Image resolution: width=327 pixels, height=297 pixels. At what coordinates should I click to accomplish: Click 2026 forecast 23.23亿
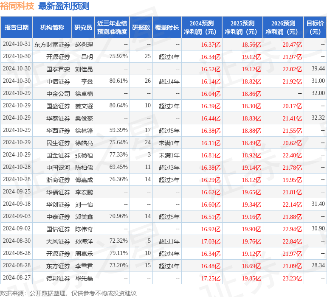click(x=292, y=278)
